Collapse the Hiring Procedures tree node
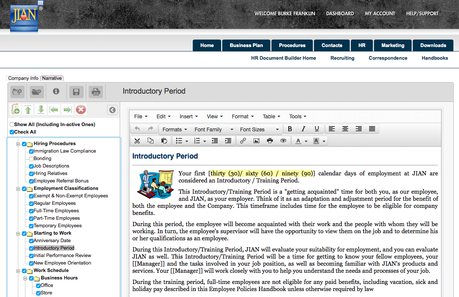 [x=18, y=144]
